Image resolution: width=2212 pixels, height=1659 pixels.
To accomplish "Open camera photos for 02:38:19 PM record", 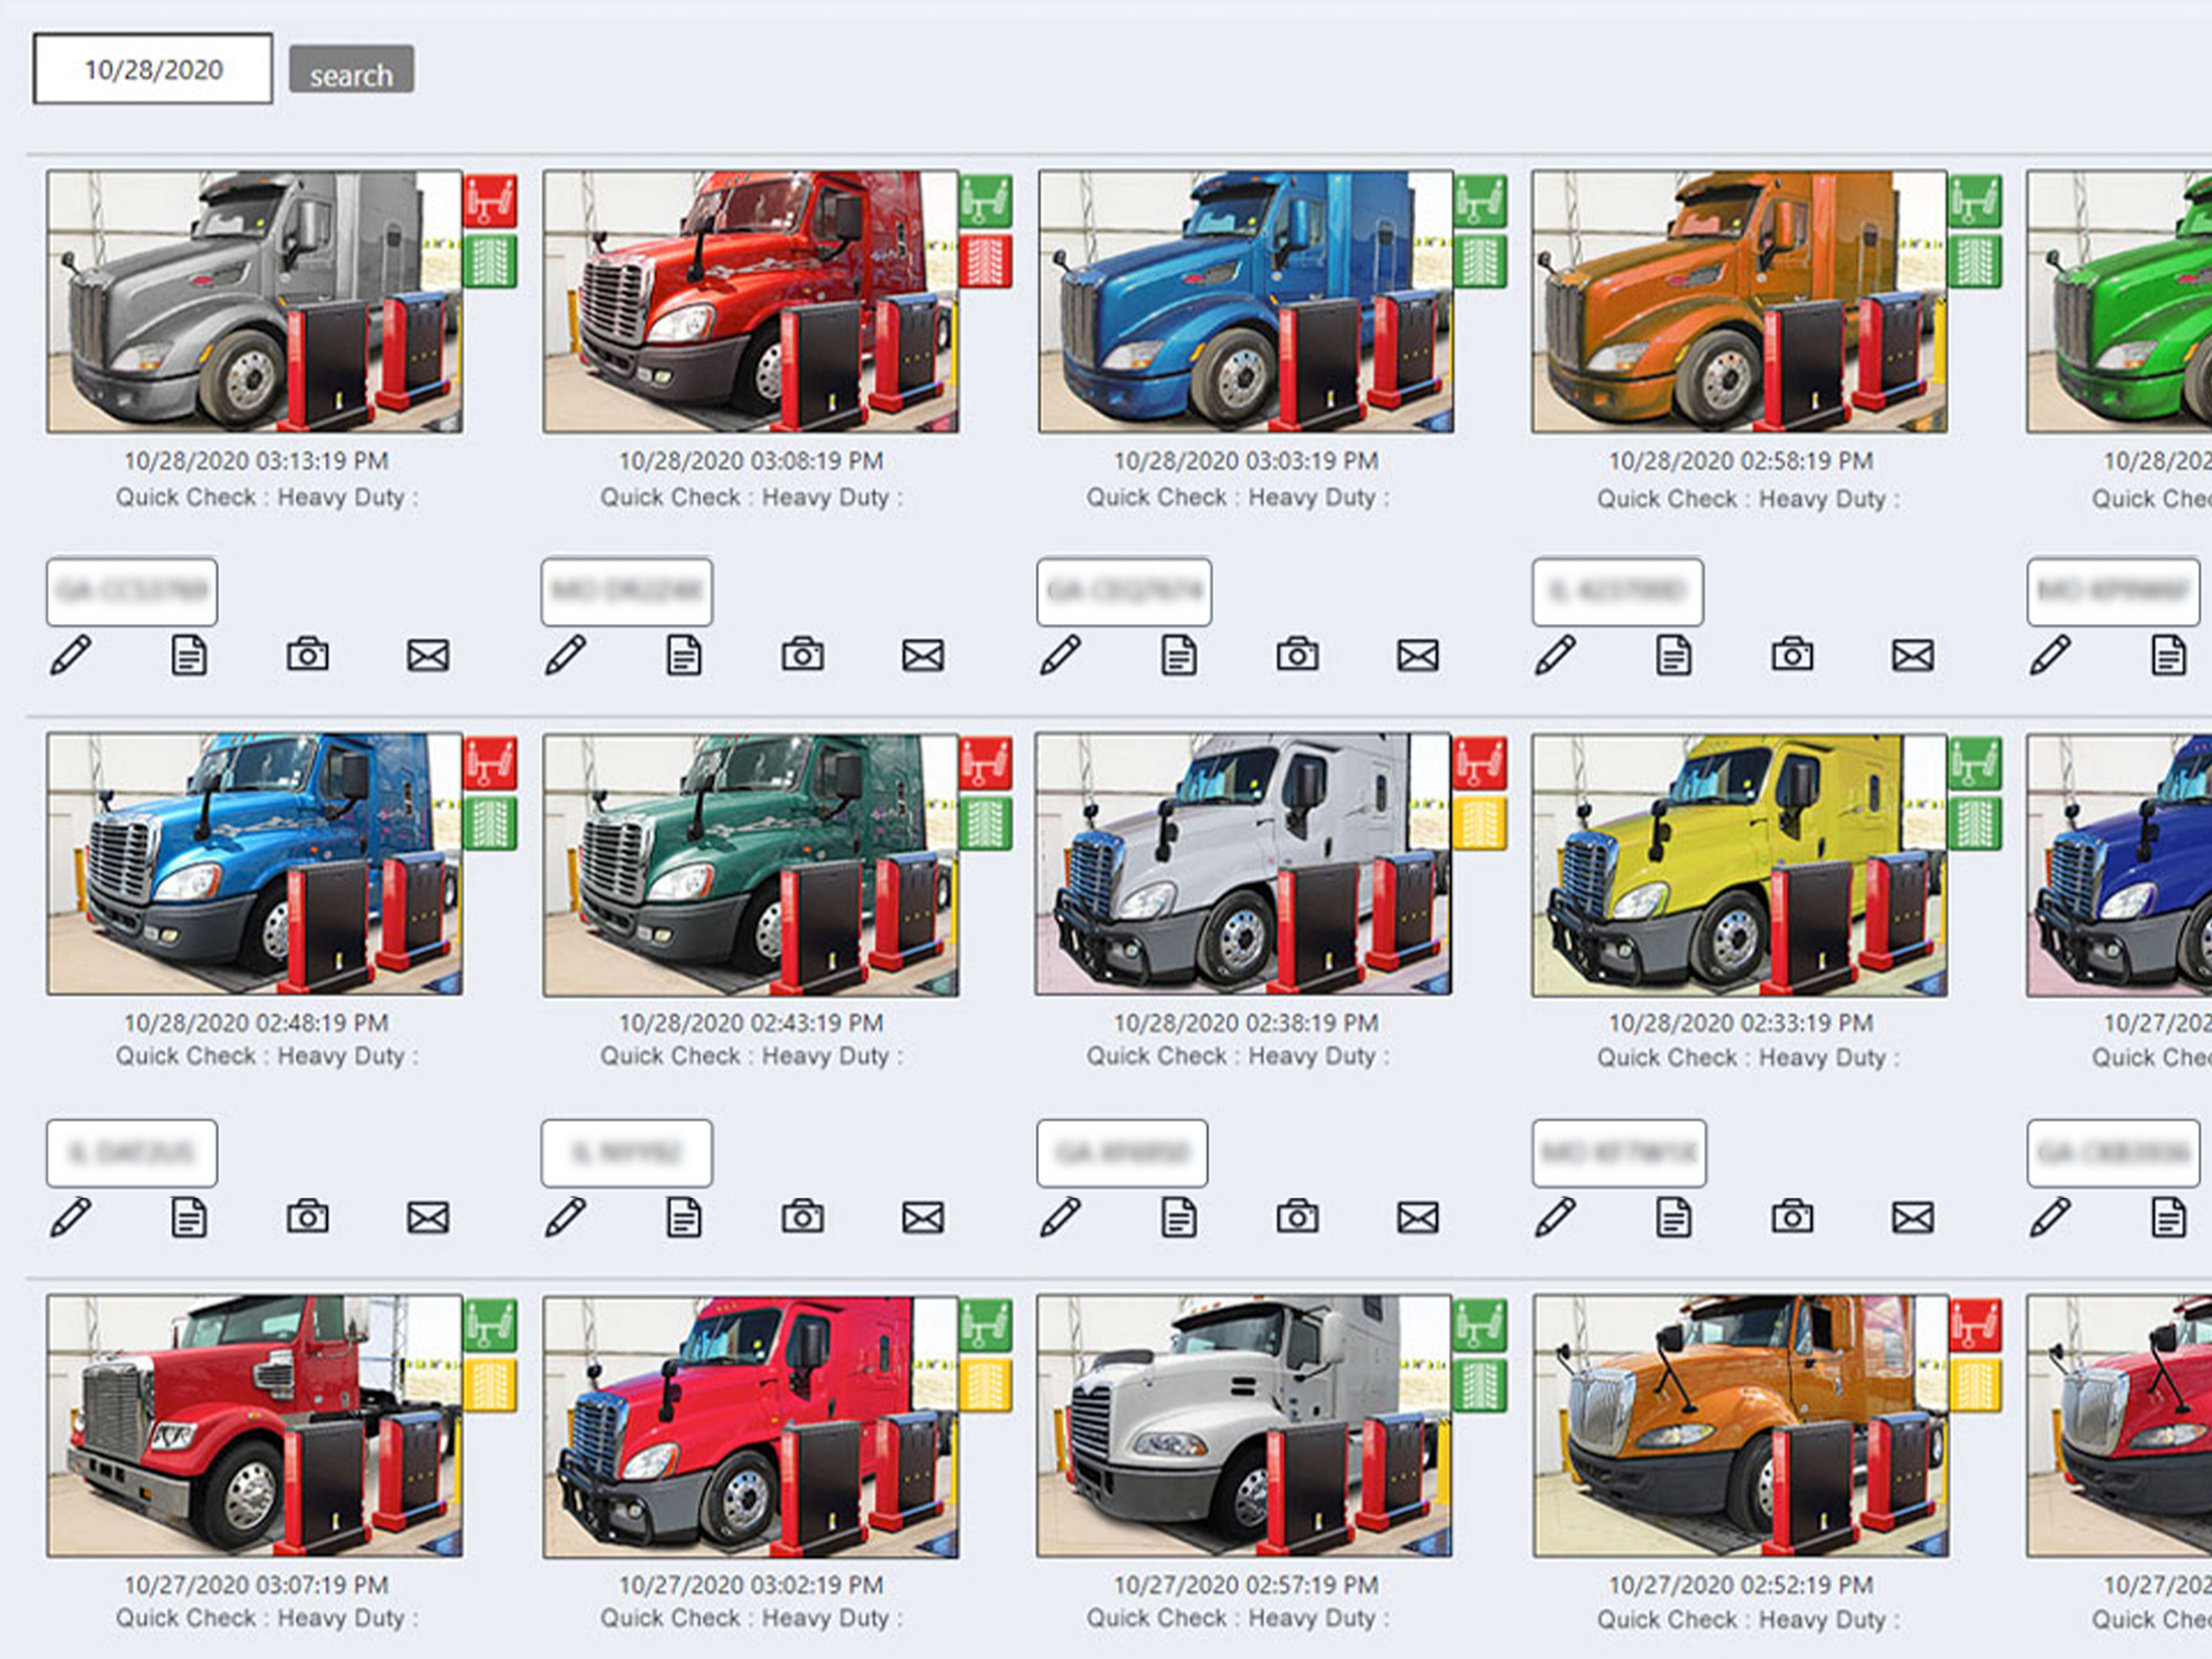I will 1298,1216.
